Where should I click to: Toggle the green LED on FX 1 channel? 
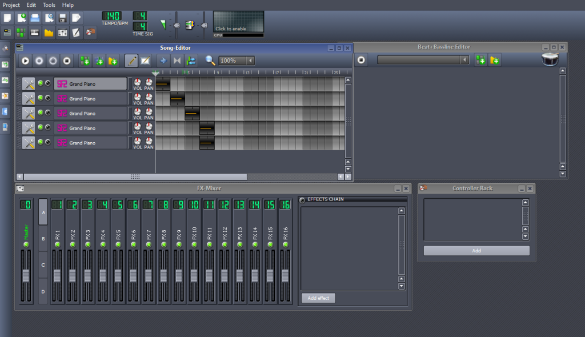57,244
